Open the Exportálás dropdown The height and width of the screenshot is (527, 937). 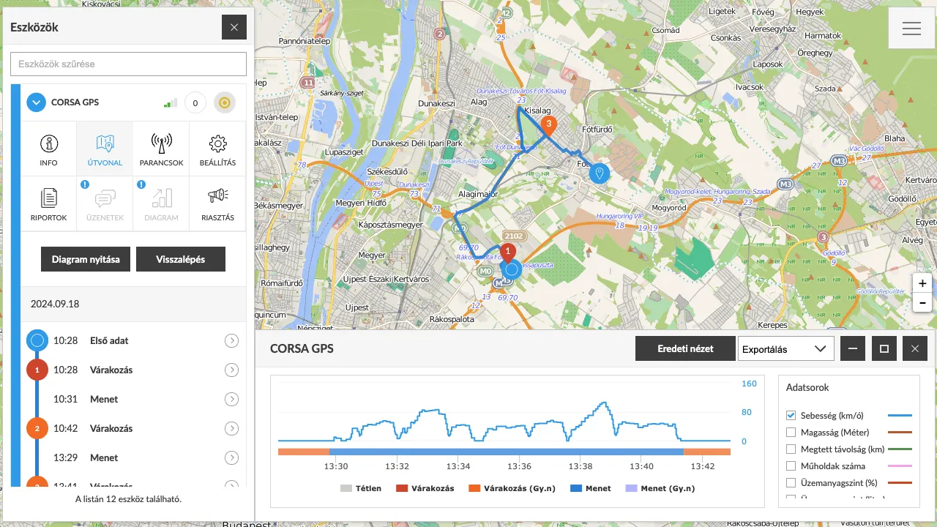tap(785, 349)
